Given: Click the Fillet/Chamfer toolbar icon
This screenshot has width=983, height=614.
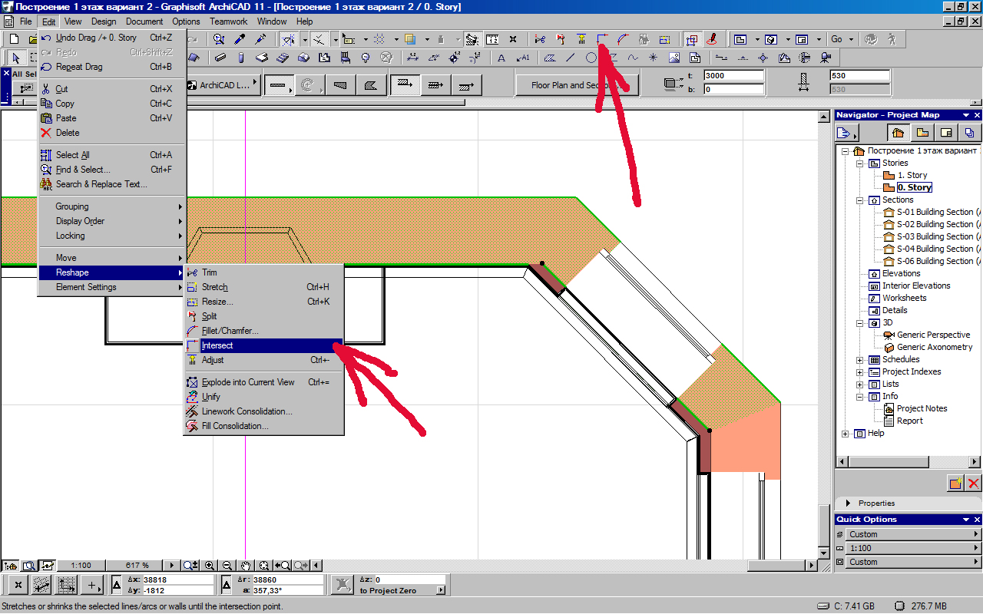Looking at the screenshot, I should pos(623,38).
